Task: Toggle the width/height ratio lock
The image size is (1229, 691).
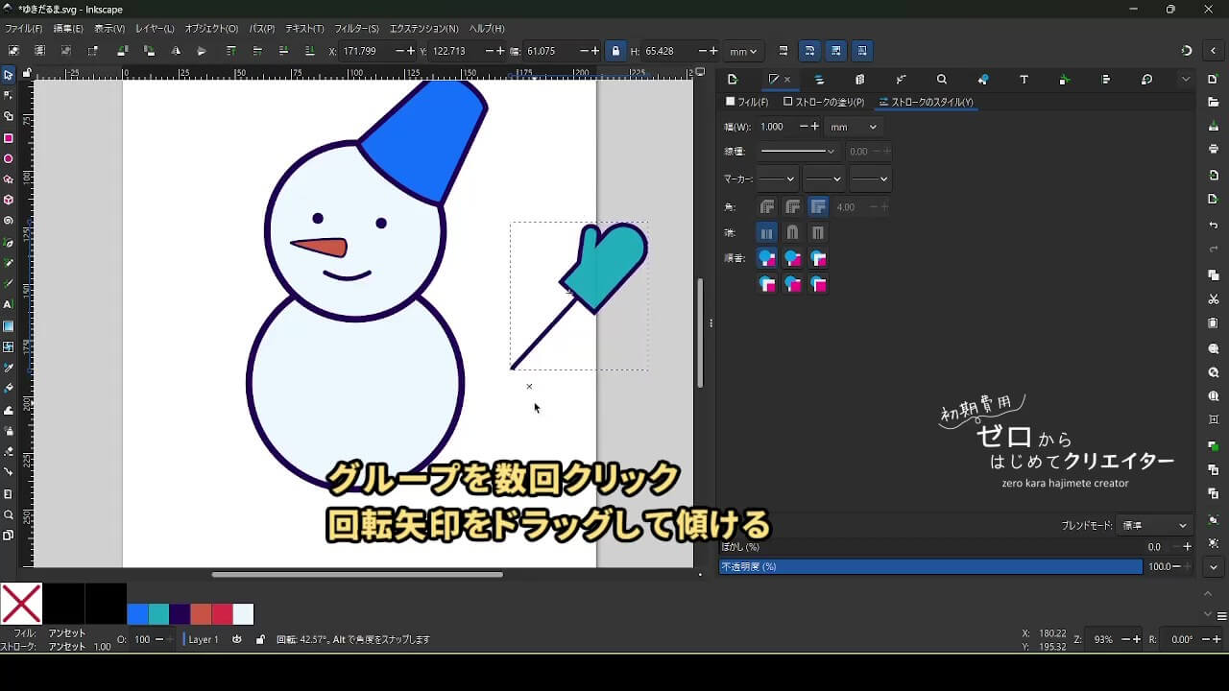Action: click(x=615, y=51)
